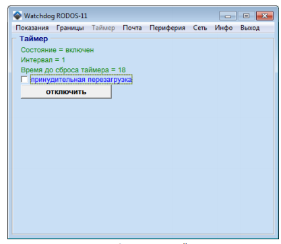Maximize the Watchdog RODOS-11 window
This screenshot has width=281, height=244.
(x=246, y=16)
